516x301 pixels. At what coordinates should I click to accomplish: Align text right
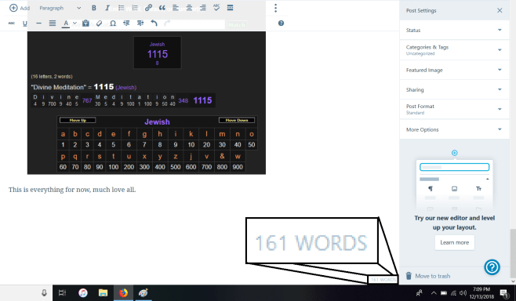(x=202, y=8)
